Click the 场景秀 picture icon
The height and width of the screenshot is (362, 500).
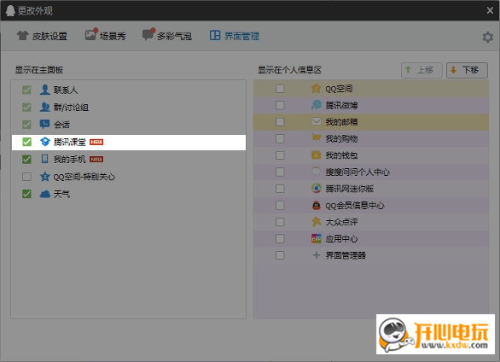coord(90,34)
